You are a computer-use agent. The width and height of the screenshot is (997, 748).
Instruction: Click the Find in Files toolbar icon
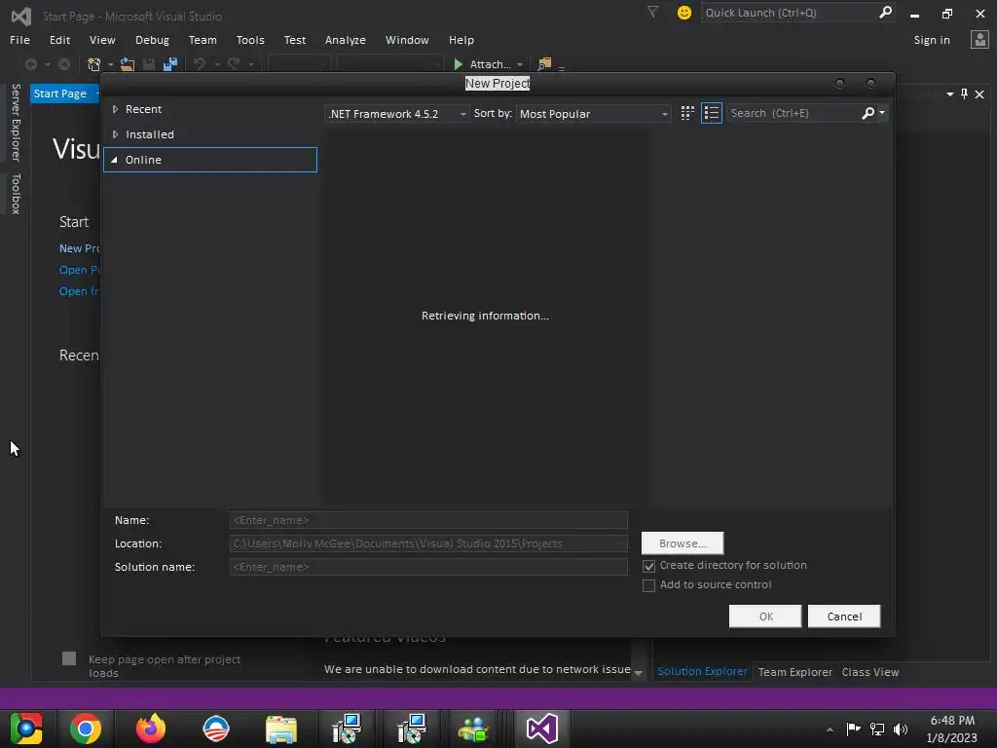(544, 64)
